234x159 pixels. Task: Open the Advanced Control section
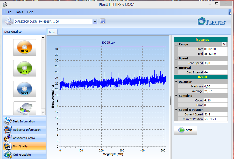point(24,138)
